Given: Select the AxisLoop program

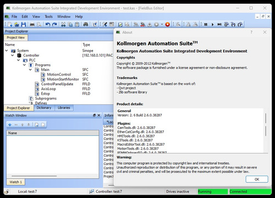Looking at the screenshot, I should coord(48,89).
